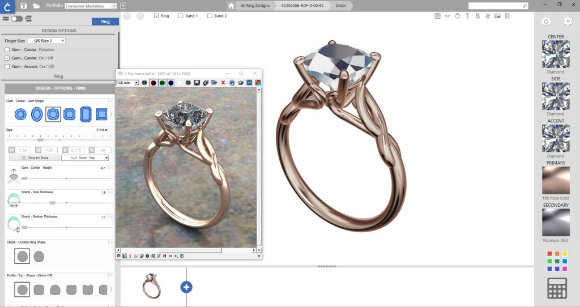
Task: Flip the toggle switch at top left
Action: (16, 19)
